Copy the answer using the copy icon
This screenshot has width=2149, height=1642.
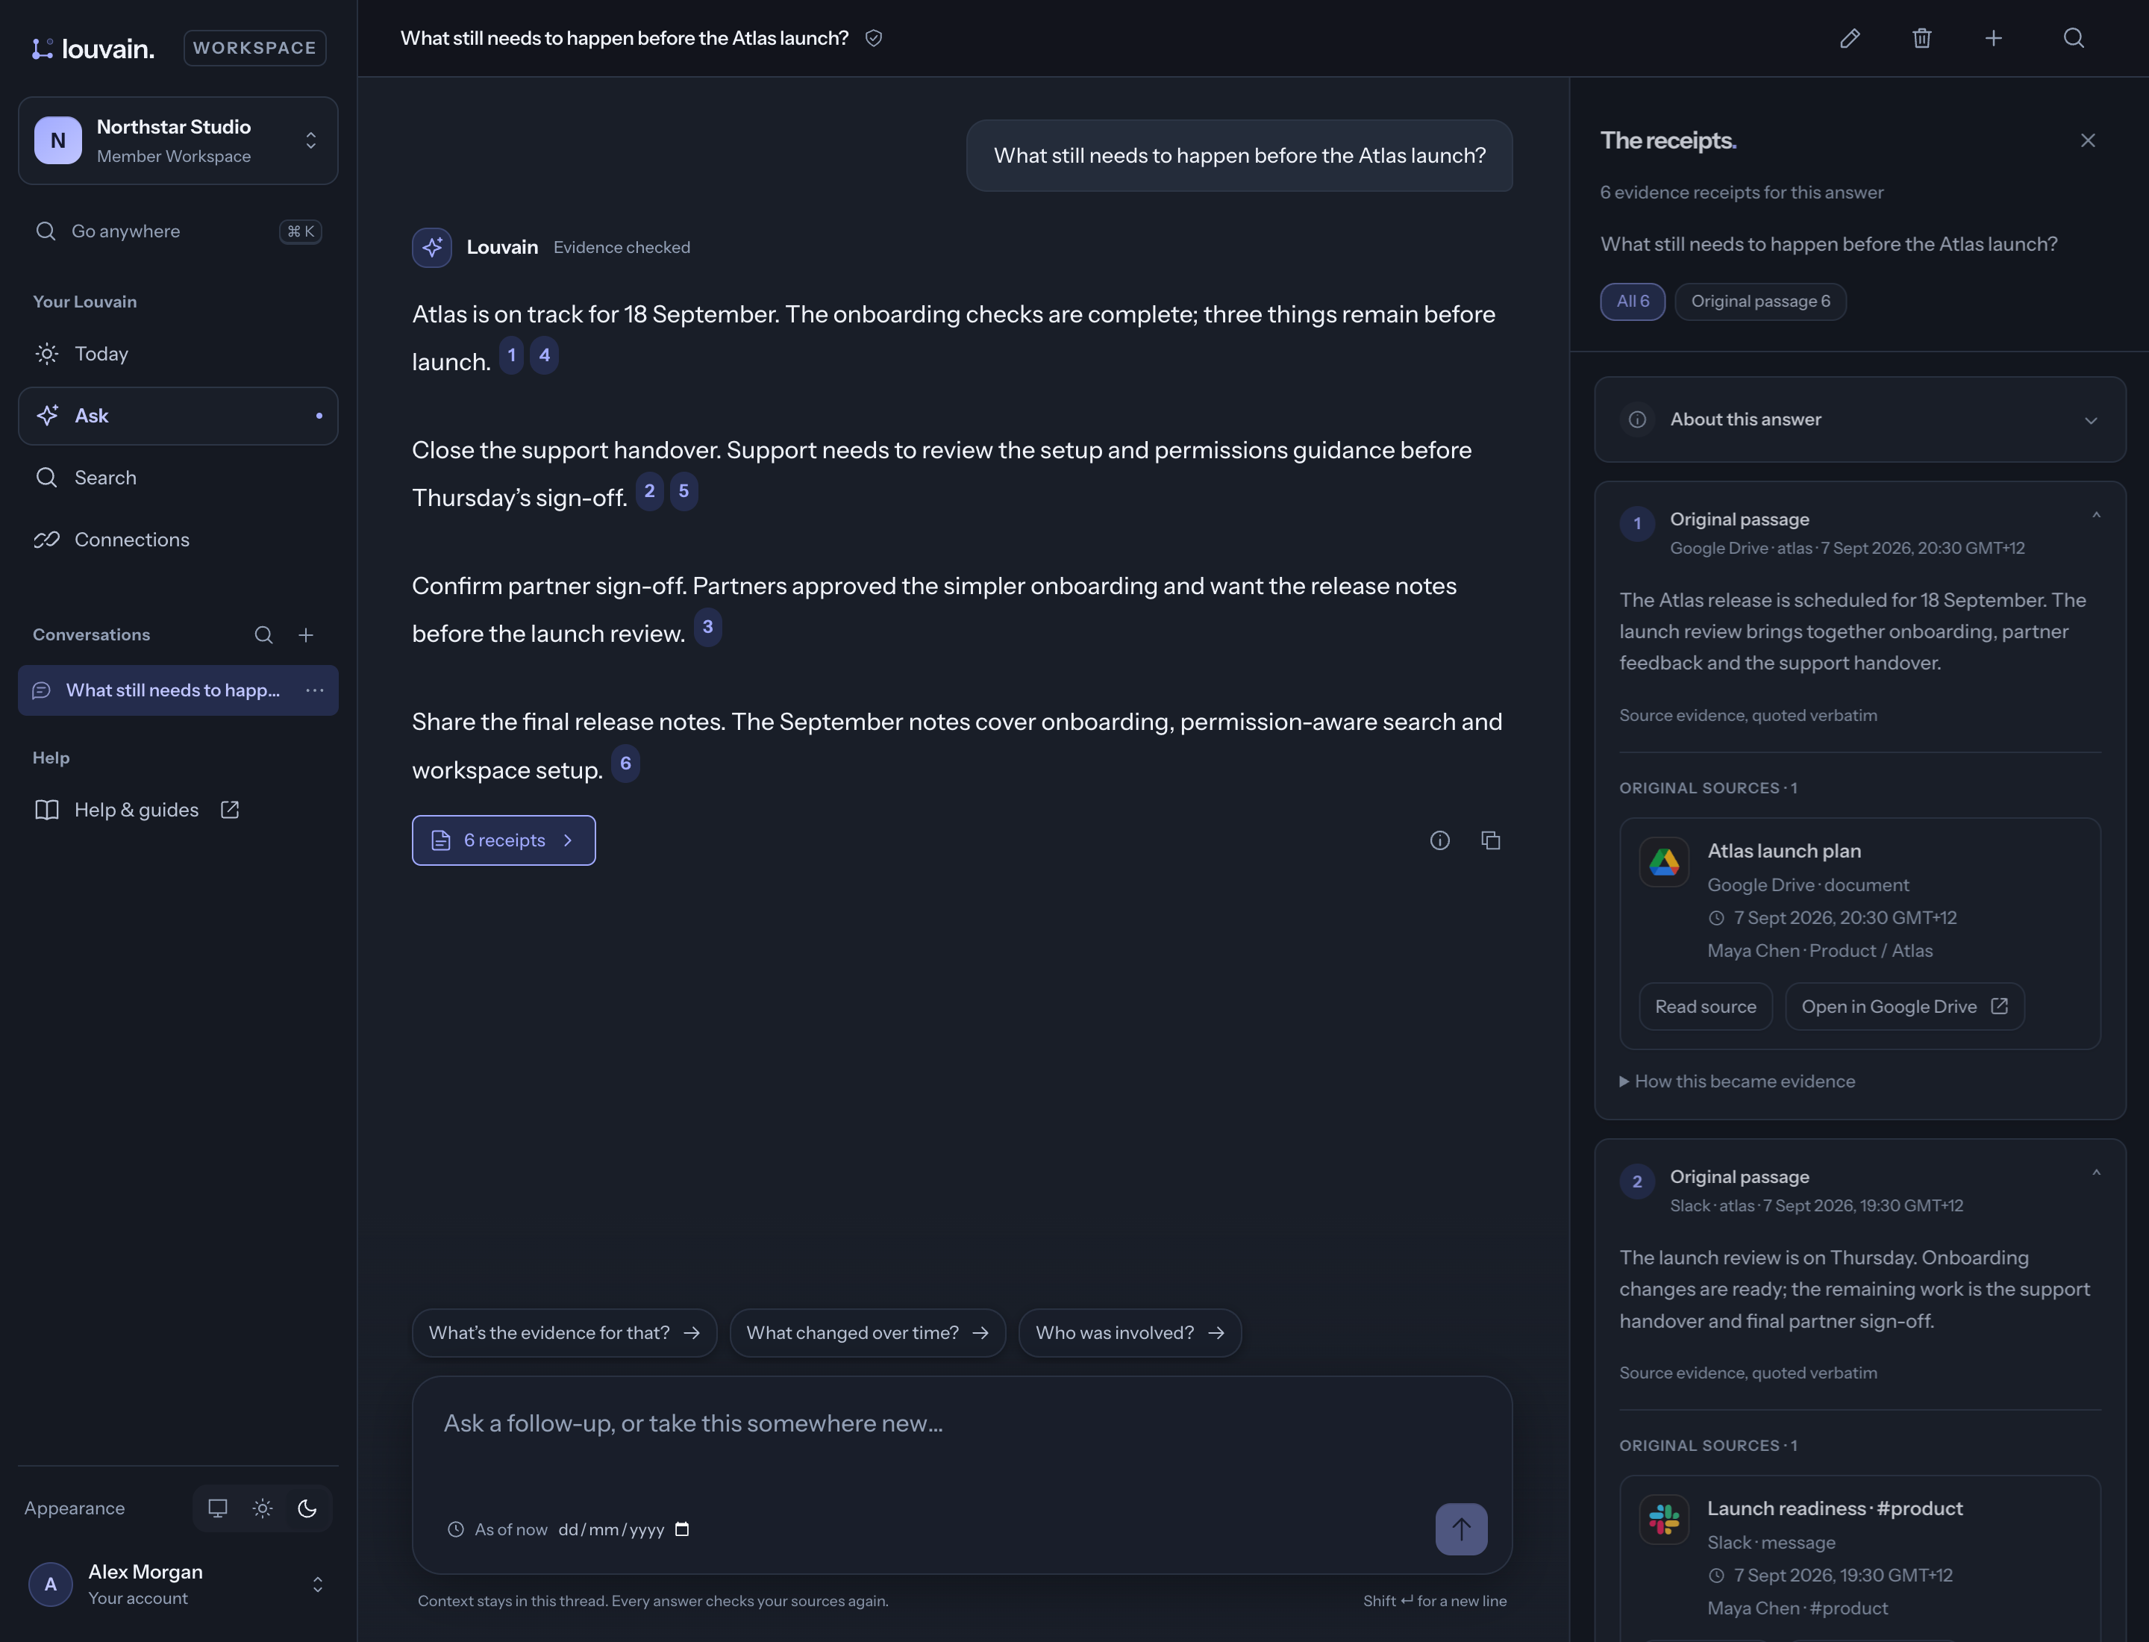[1490, 840]
